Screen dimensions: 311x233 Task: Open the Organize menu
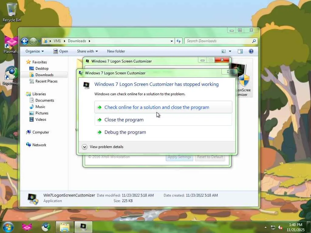pos(35,51)
